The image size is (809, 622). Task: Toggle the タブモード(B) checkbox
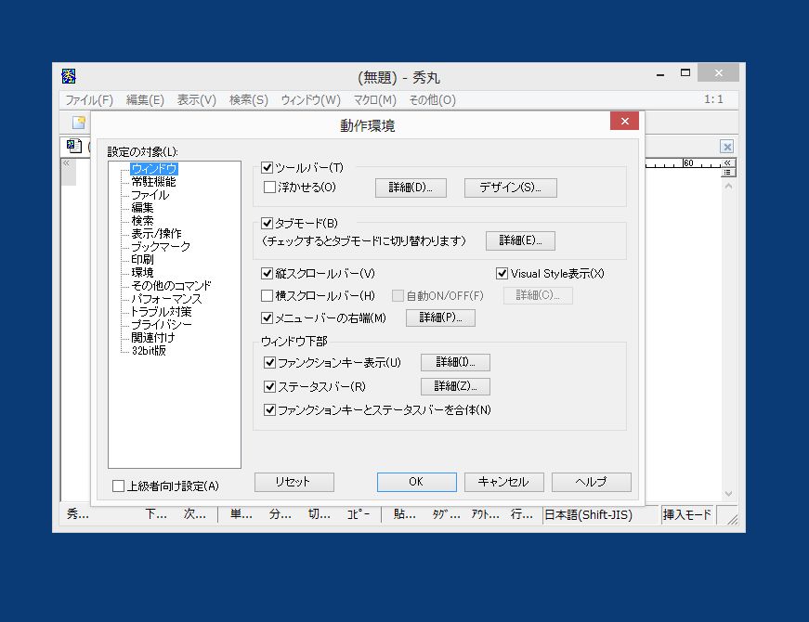267,224
